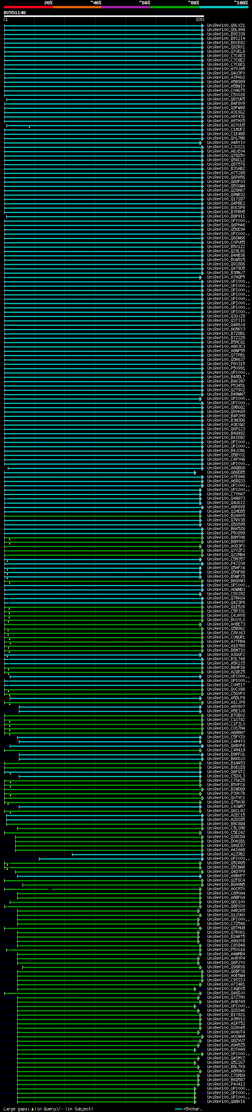Screen dimensions: 252x1112
Task: Open hit UniRef100_A8QBG8
Action: 226,468
